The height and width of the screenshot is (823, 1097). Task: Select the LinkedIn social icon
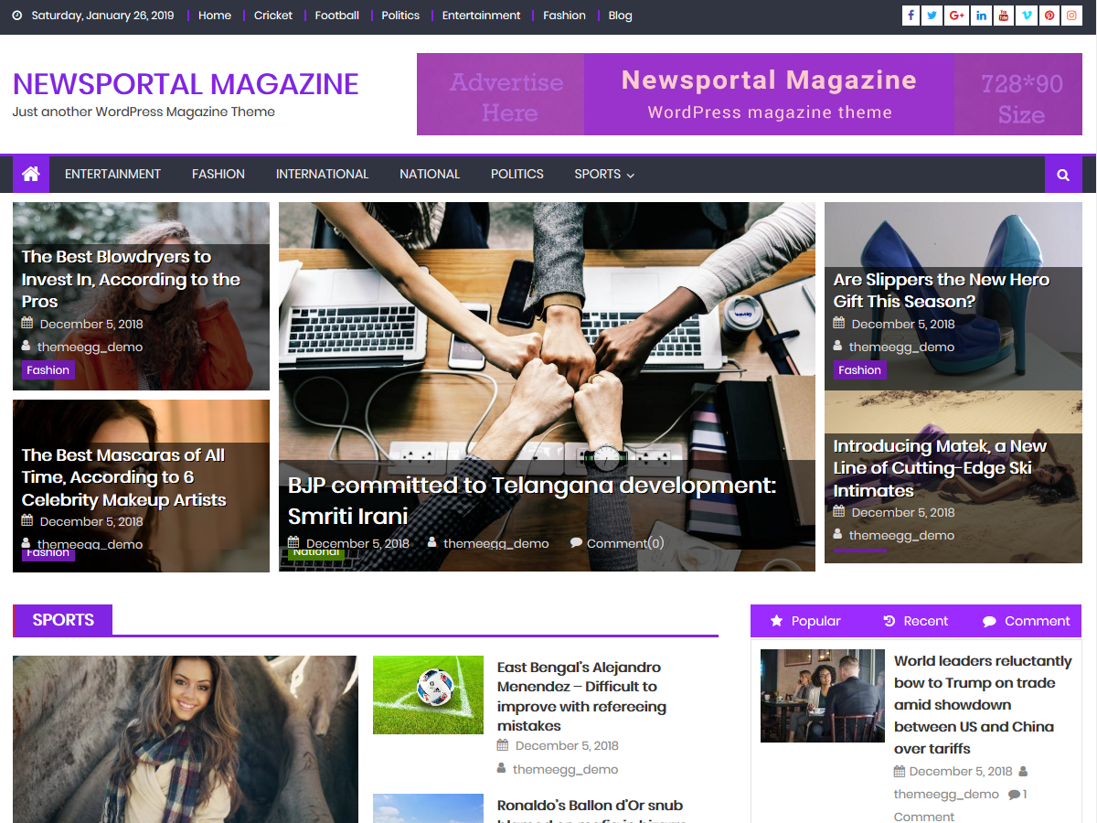click(981, 16)
